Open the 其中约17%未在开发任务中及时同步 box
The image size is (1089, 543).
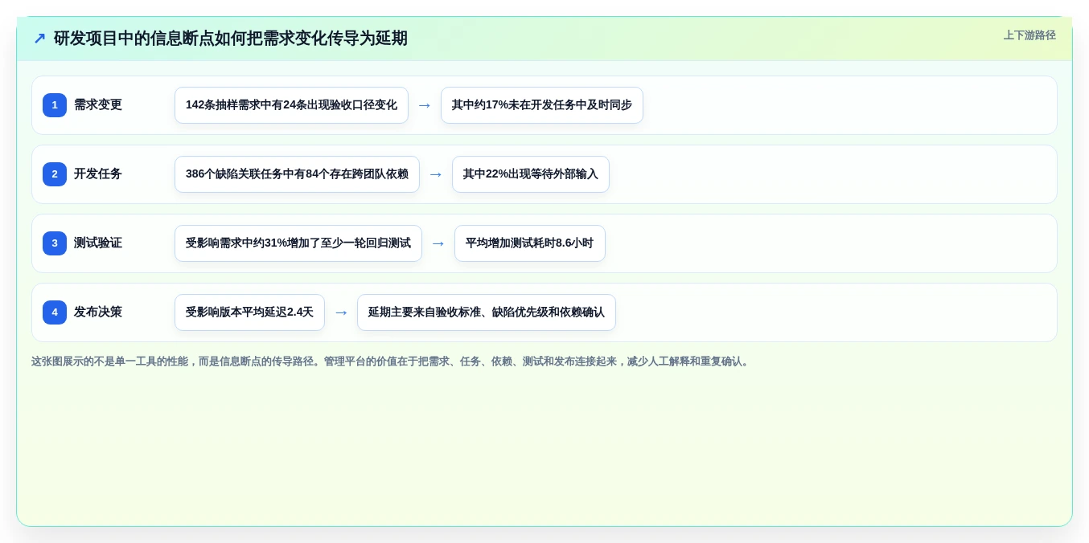(542, 105)
